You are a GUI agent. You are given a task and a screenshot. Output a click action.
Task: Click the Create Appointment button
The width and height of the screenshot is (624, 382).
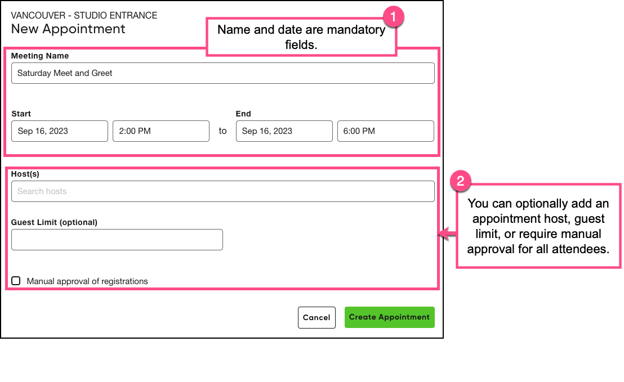[389, 317]
